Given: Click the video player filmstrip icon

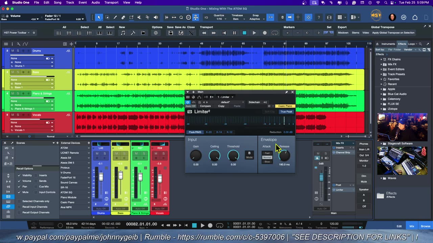Looking at the screenshot, I should tap(329, 18).
